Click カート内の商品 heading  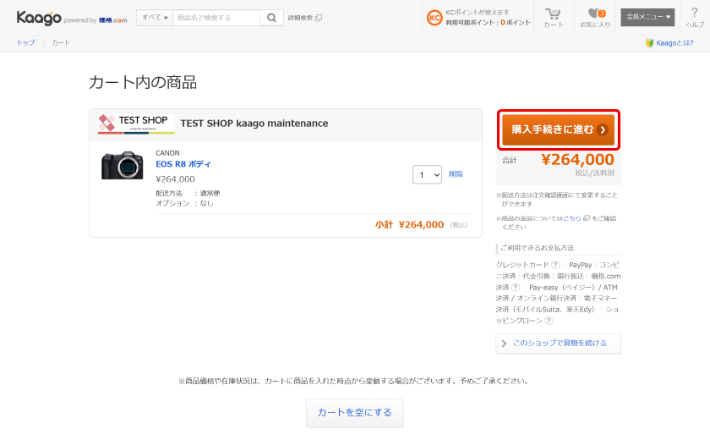(x=143, y=82)
